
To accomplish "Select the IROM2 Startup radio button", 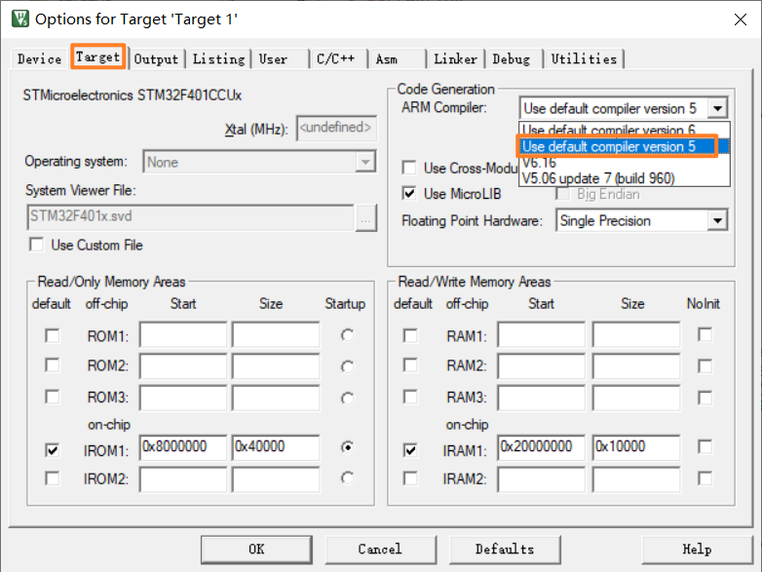I will point(347,478).
